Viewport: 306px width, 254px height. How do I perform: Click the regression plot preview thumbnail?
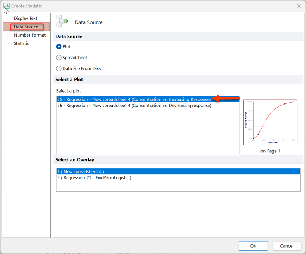(270, 122)
